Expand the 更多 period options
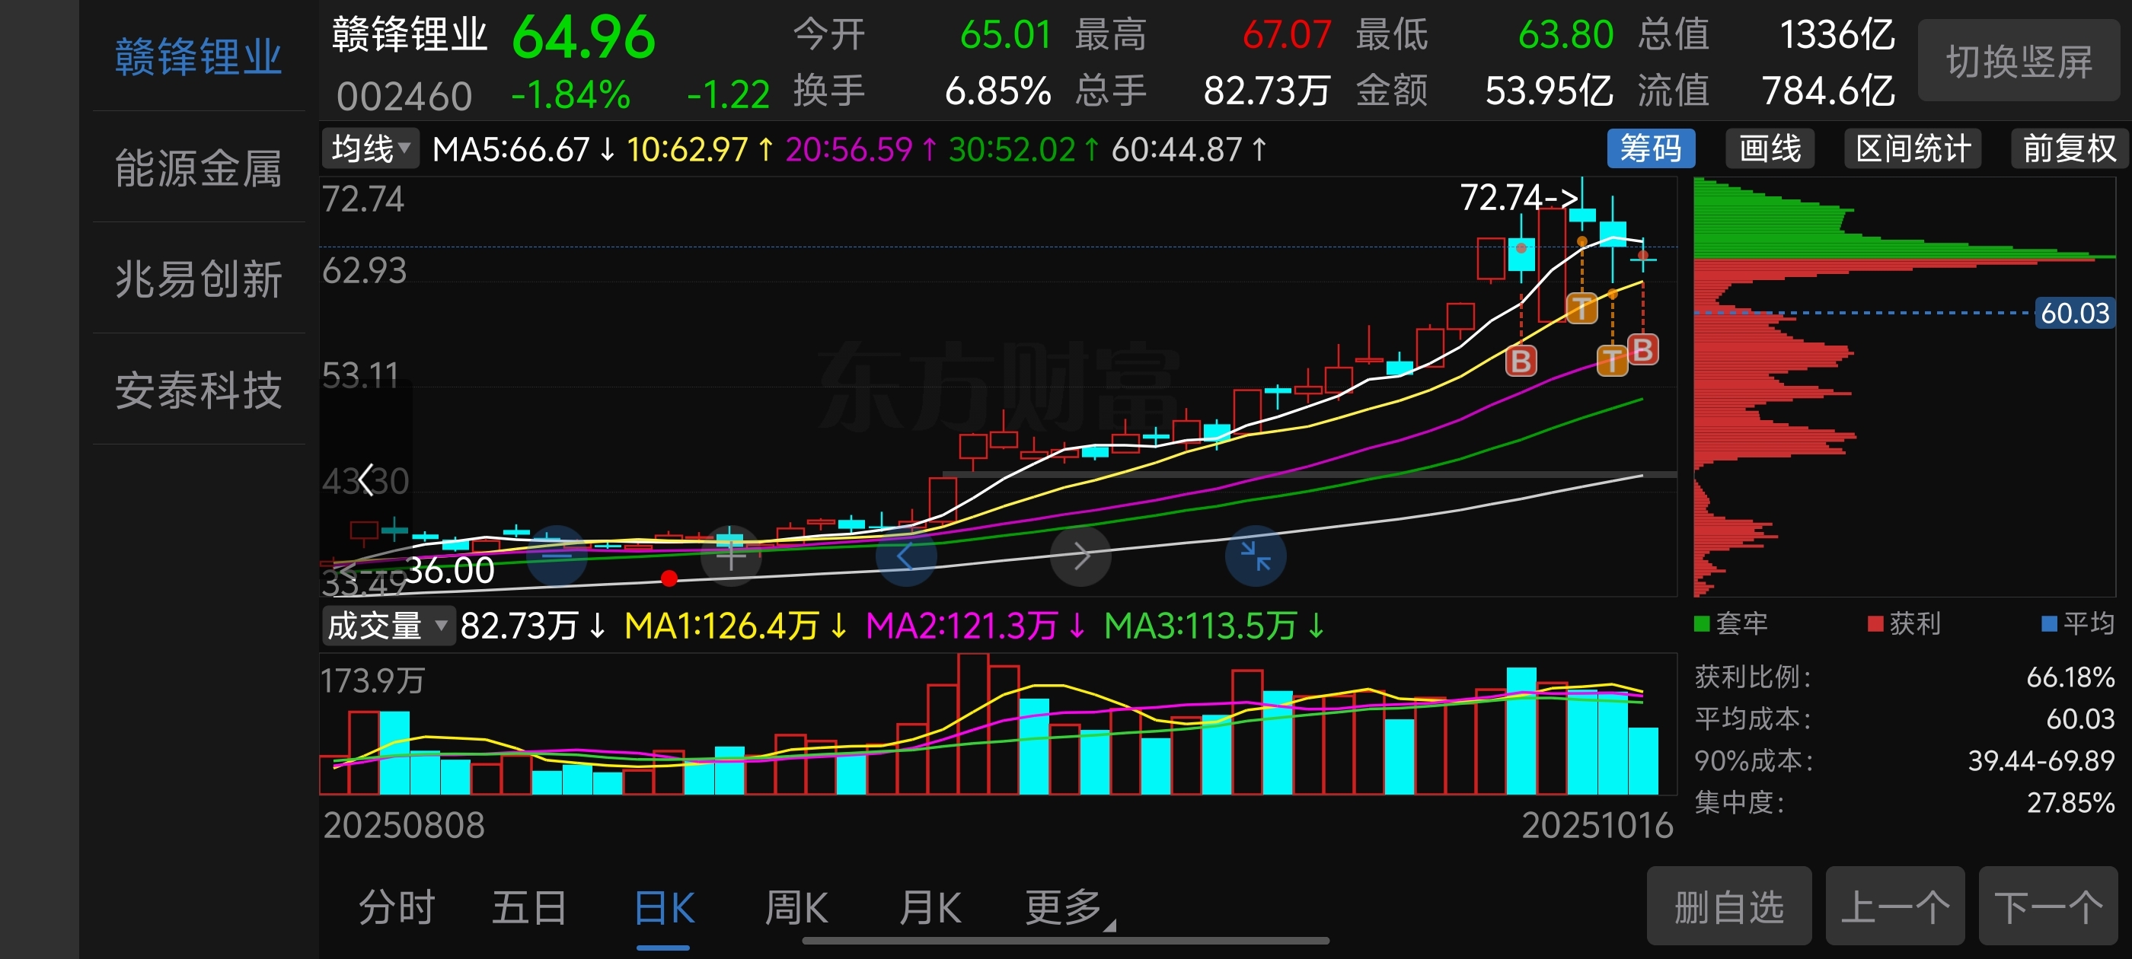The width and height of the screenshot is (2132, 959). (x=1065, y=908)
